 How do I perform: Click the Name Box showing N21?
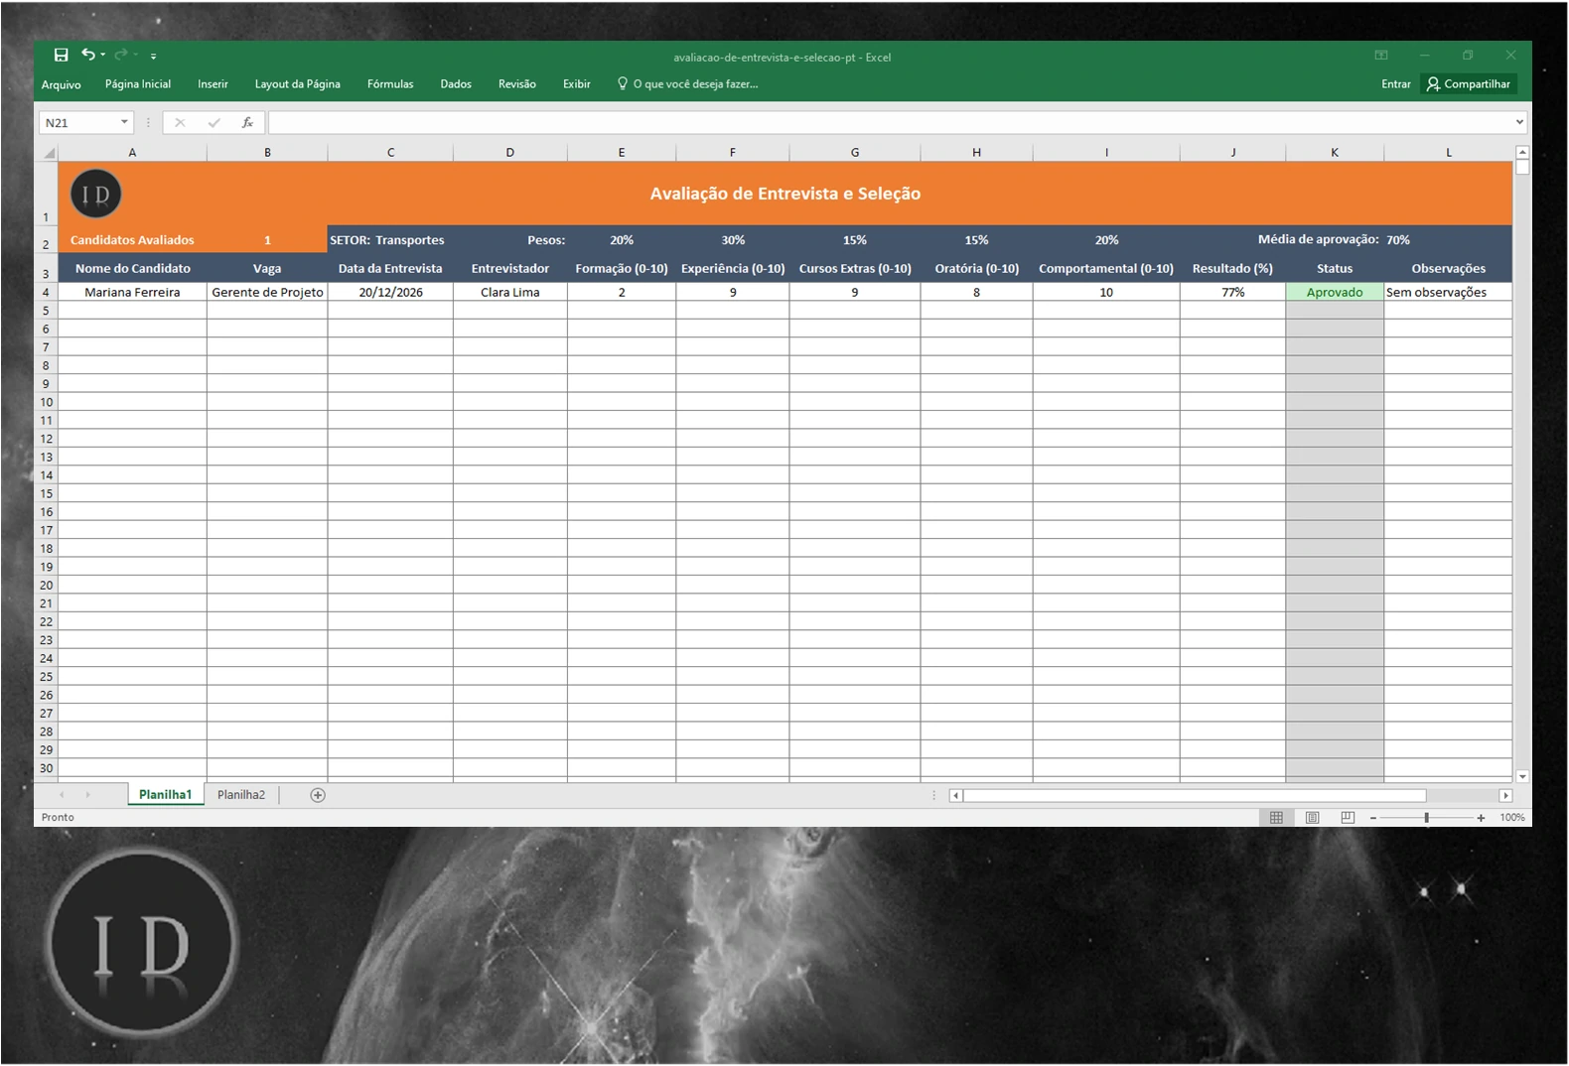tap(77, 123)
